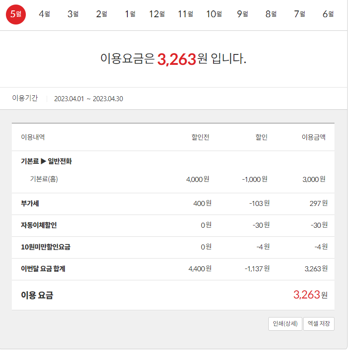Image resolution: width=349 pixels, height=352 pixels.
Task: Select the 6월 month tab
Action: coord(328,14)
